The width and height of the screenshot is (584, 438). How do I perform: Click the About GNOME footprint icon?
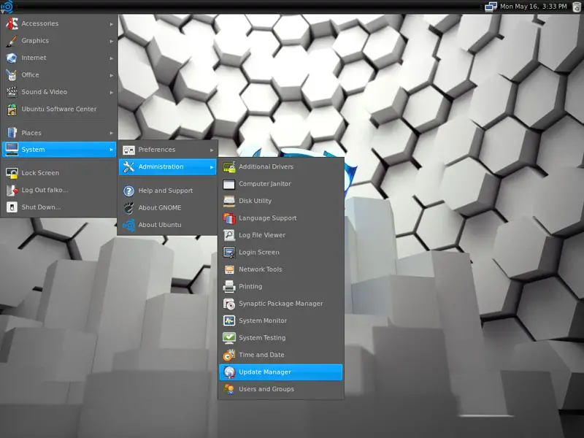128,208
